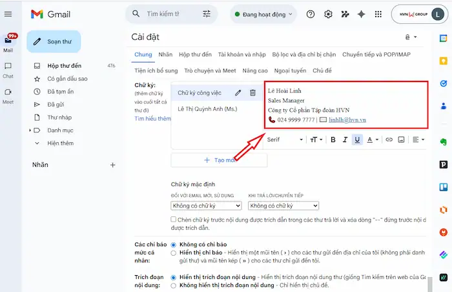Enable the insert signature before quoted text checkbox
The width and height of the screenshot is (452, 292).
[174, 220]
